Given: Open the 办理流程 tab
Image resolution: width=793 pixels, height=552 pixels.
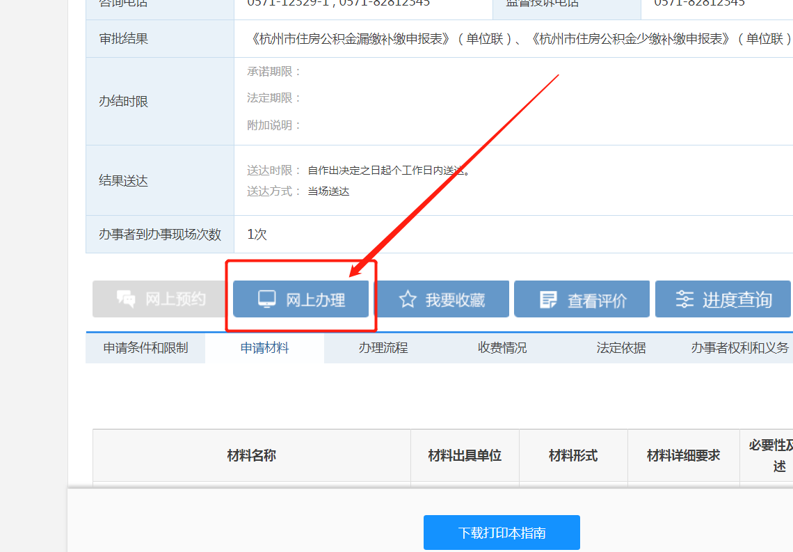Looking at the screenshot, I should coord(383,347).
